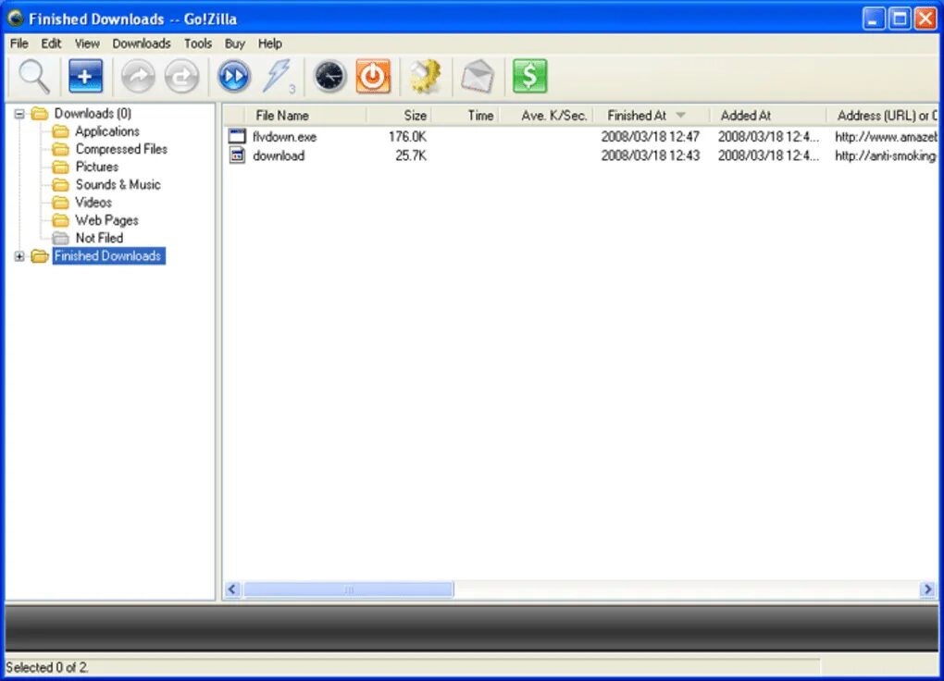Viewport: 944px width, 681px height.
Task: Click the envelope mail icon
Action: [478, 77]
